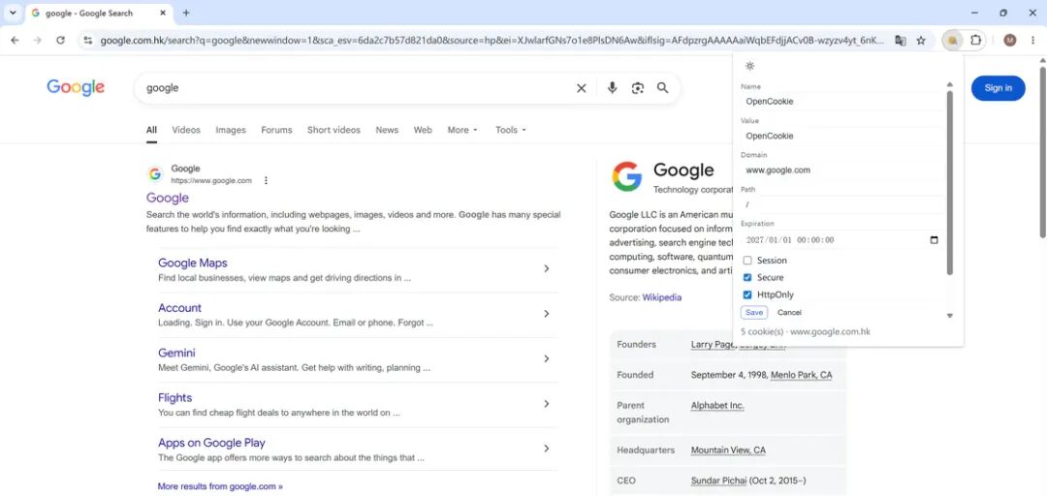Save the cookie changes
The height and width of the screenshot is (496, 1047).
tap(754, 312)
